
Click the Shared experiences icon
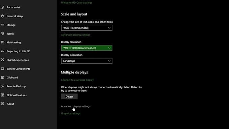click(x=3, y=60)
